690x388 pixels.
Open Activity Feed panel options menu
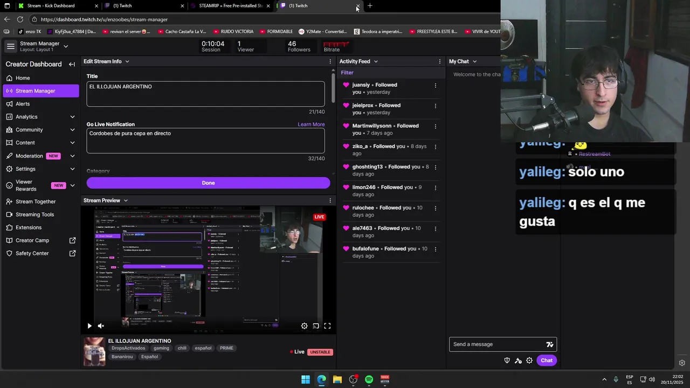440,61
